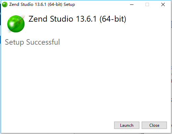Close setup using the title bar X
172x134 pixels.
[163, 4]
